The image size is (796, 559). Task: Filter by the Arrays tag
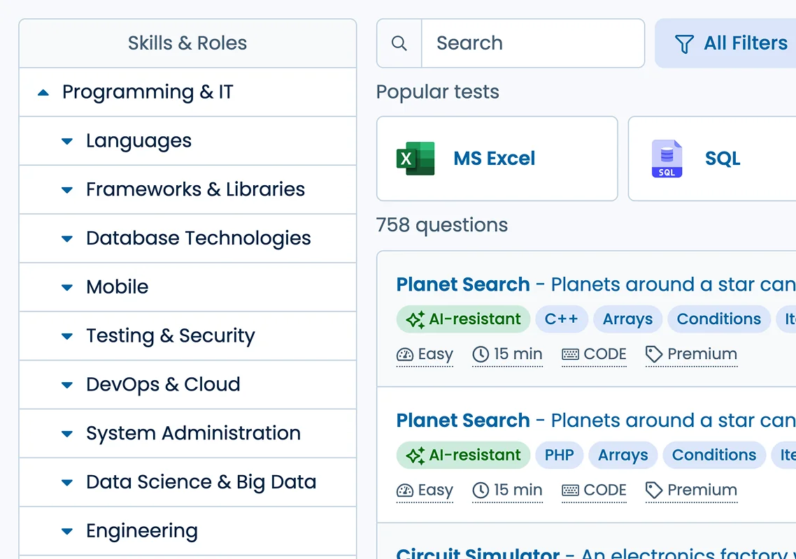tap(627, 319)
